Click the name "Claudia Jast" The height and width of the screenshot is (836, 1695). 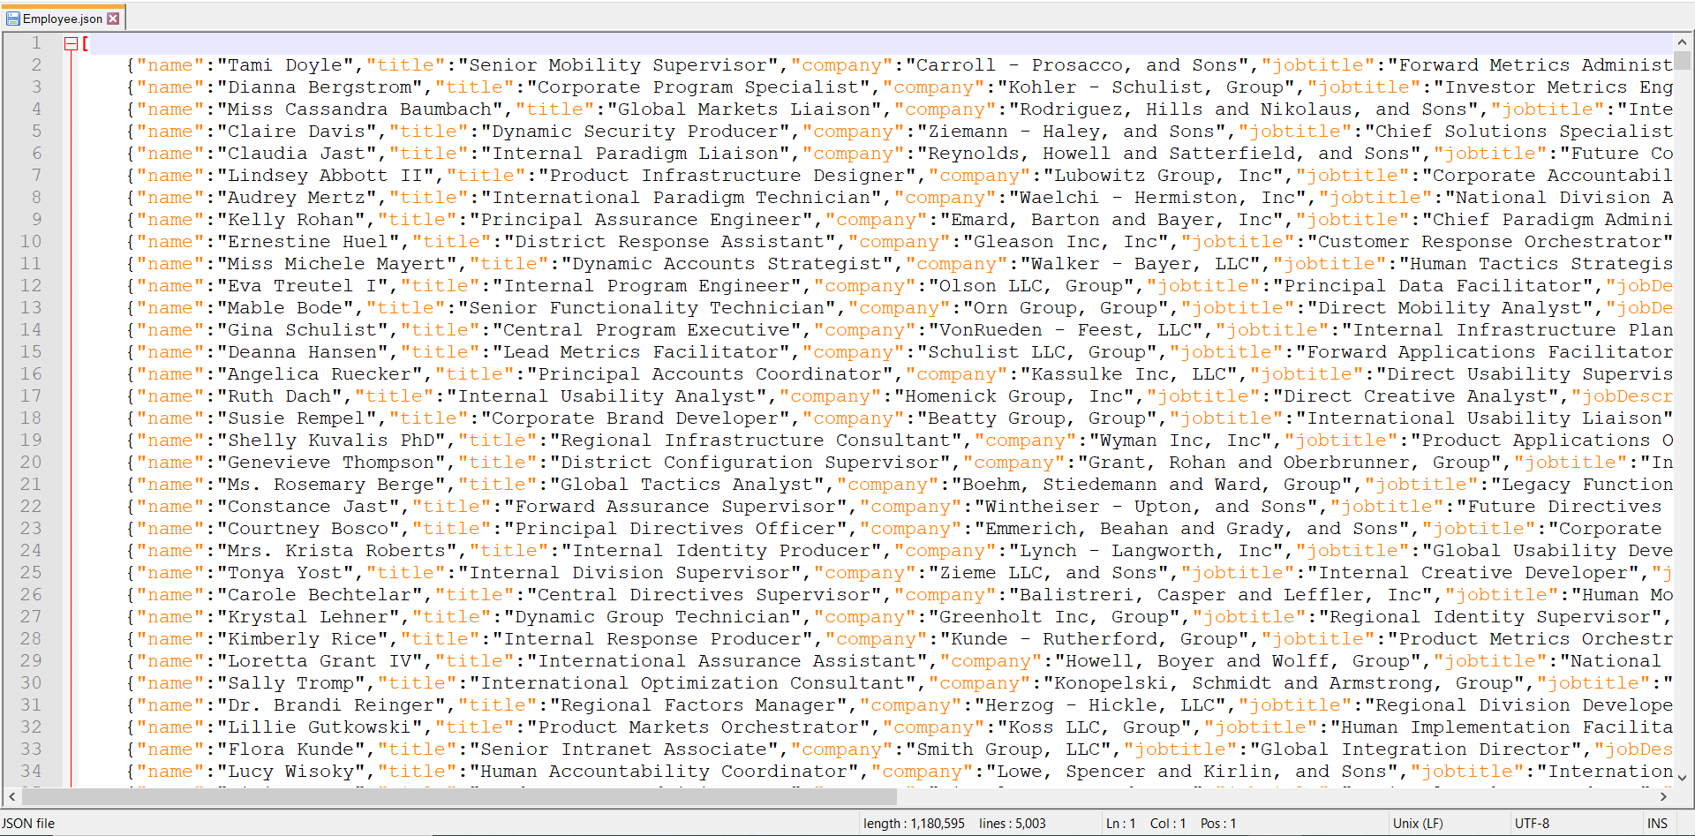(296, 153)
